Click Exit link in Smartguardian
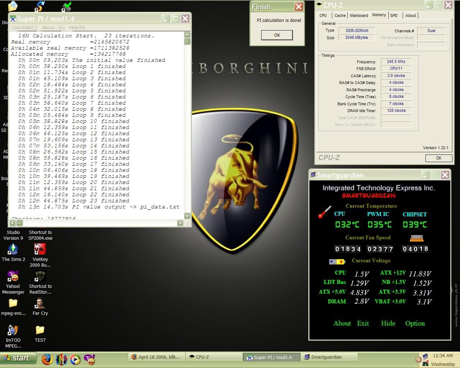Screen dimensions: 460x368 coord(363,323)
